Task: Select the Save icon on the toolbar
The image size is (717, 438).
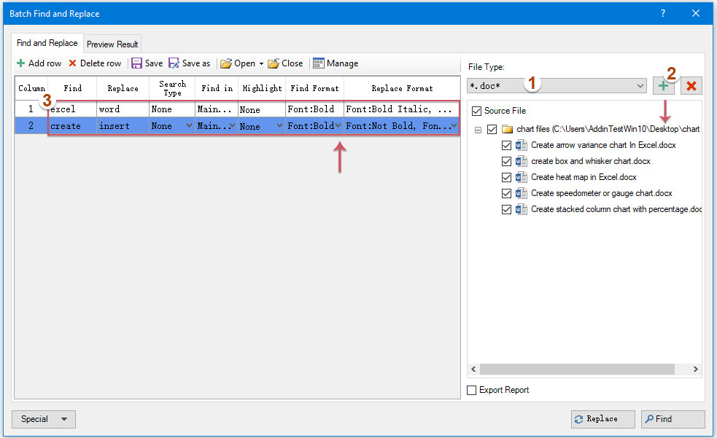Action: (138, 63)
